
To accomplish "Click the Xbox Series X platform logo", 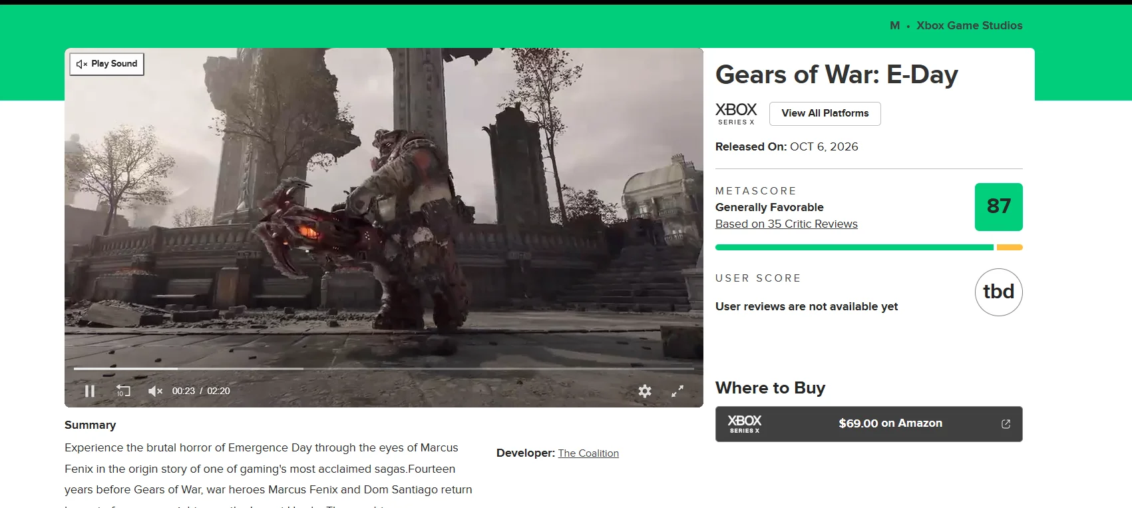I will pos(736,113).
